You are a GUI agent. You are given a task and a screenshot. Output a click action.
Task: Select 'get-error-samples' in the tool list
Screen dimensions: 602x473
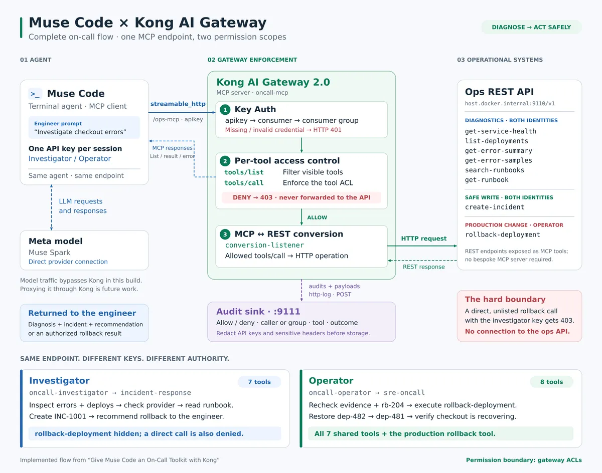click(x=499, y=160)
